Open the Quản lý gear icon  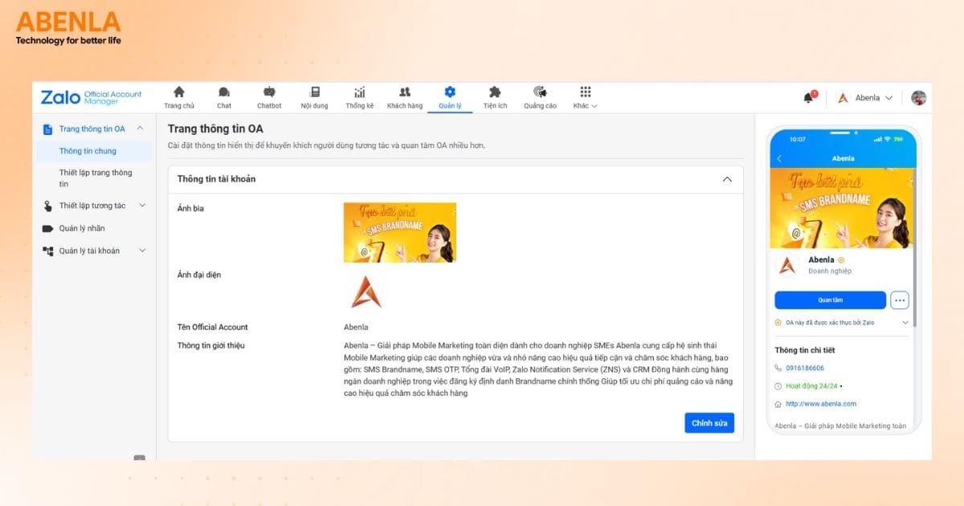pos(450,92)
